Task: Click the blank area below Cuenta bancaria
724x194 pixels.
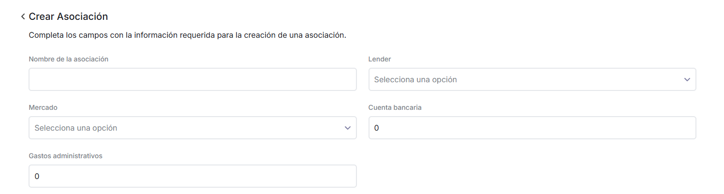Action: (532, 169)
